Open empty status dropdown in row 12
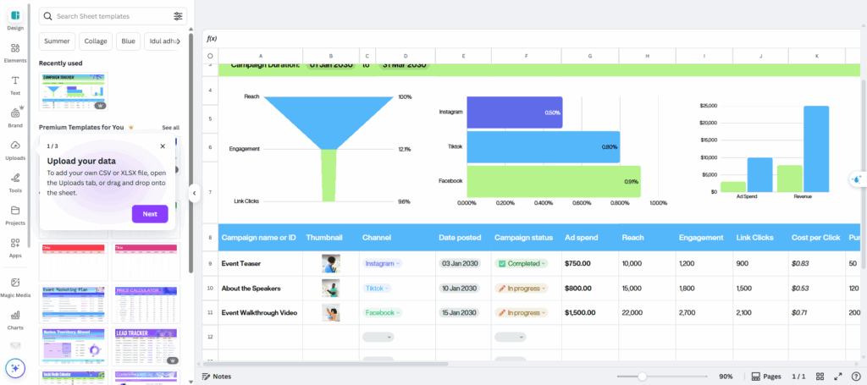This screenshot has height=385, width=867. click(510, 337)
